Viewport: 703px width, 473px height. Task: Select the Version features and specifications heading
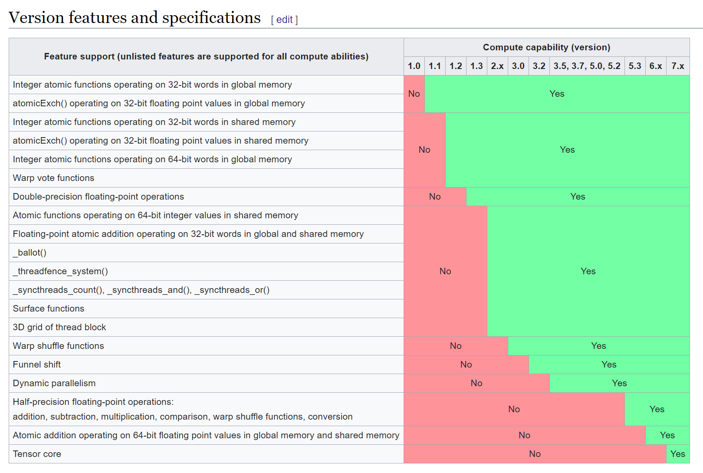pyautogui.click(x=135, y=17)
